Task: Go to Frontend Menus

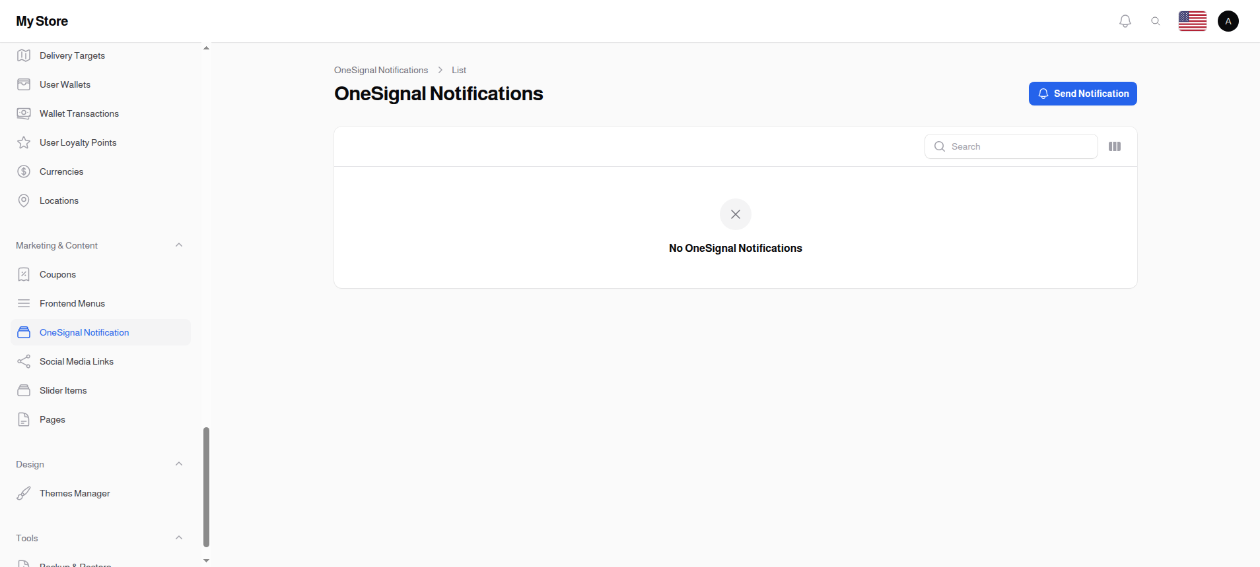Action: tap(100, 303)
